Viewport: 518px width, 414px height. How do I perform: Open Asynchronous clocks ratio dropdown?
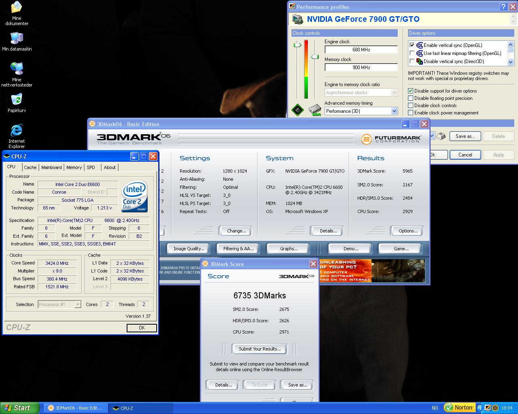[x=394, y=93]
